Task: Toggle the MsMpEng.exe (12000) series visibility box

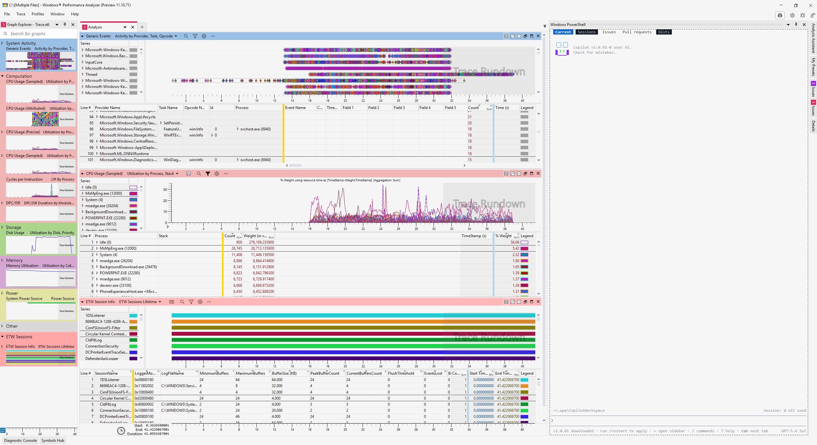Action: [x=133, y=193]
